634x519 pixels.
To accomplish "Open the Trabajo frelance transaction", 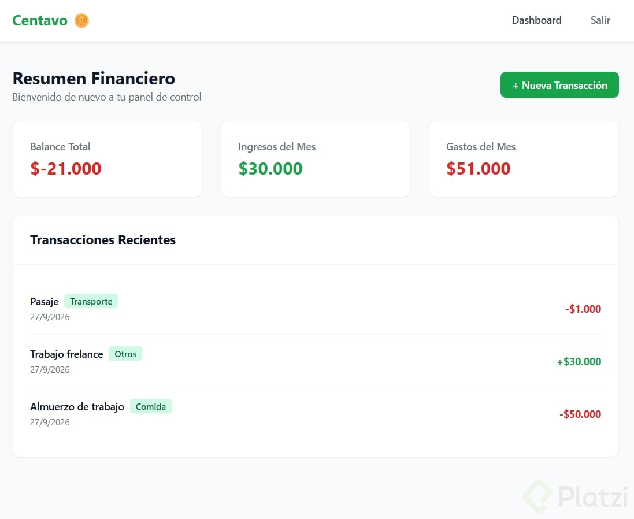I will (316, 361).
